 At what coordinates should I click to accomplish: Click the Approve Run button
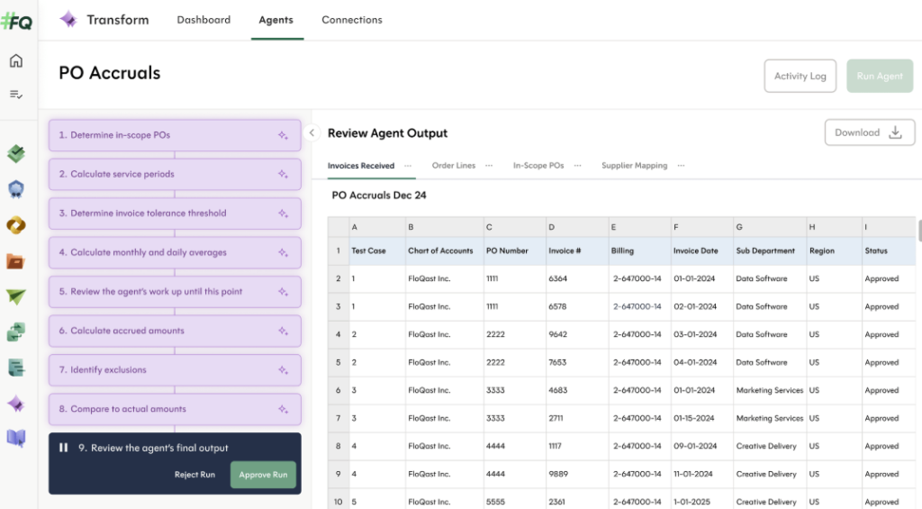tap(263, 475)
